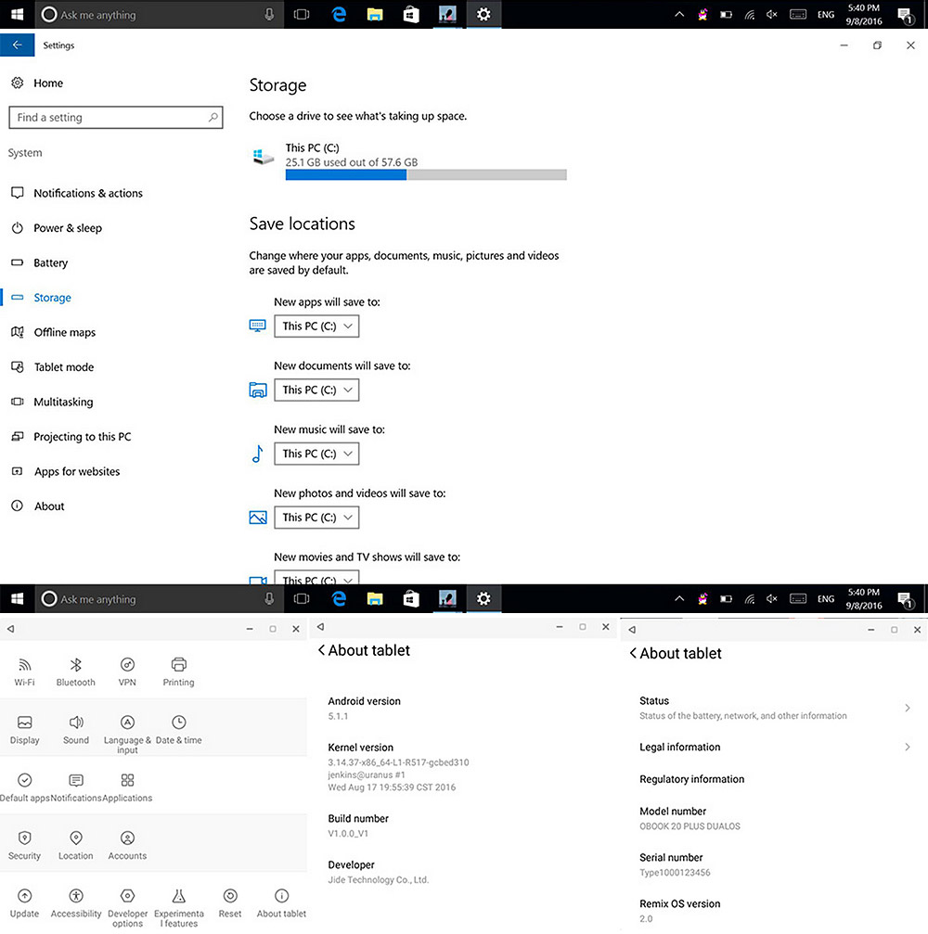This screenshot has height=934, width=928.
Task: Open Developer options icon
Action: pos(127,908)
